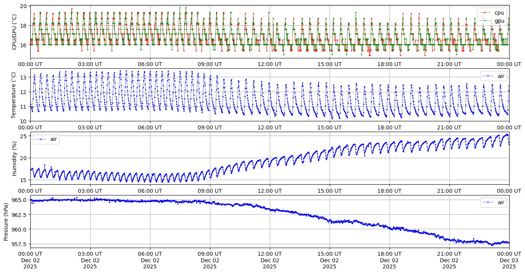
Task: Click the cpu legend entry in top chart
Action: coord(499,13)
